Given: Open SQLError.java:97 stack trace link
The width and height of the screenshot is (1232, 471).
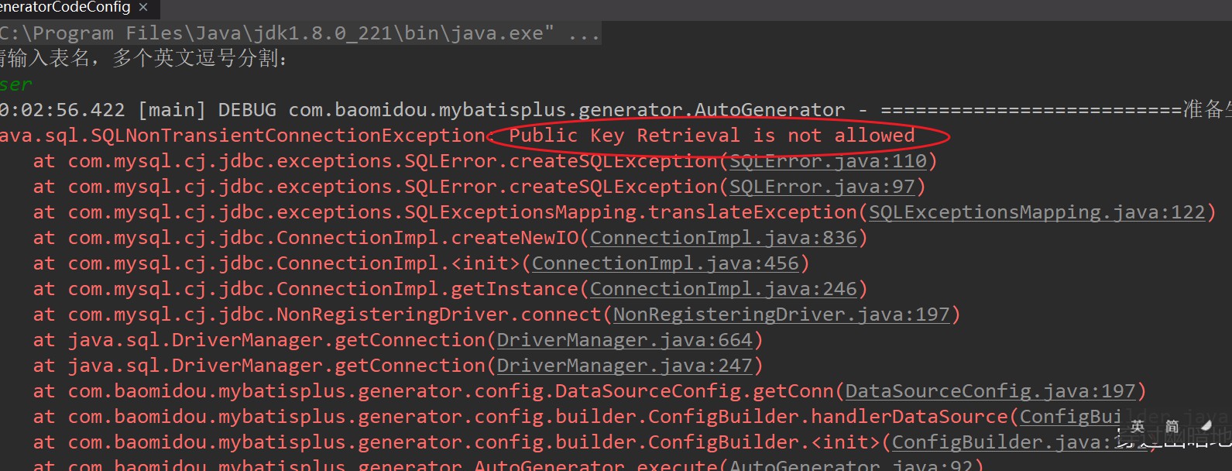Looking at the screenshot, I should pos(822,187).
